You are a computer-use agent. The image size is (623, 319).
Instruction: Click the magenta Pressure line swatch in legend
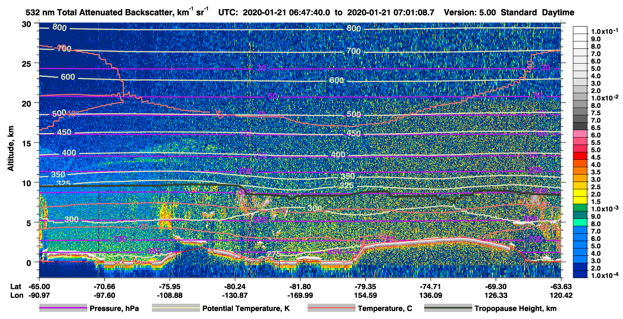63,308
